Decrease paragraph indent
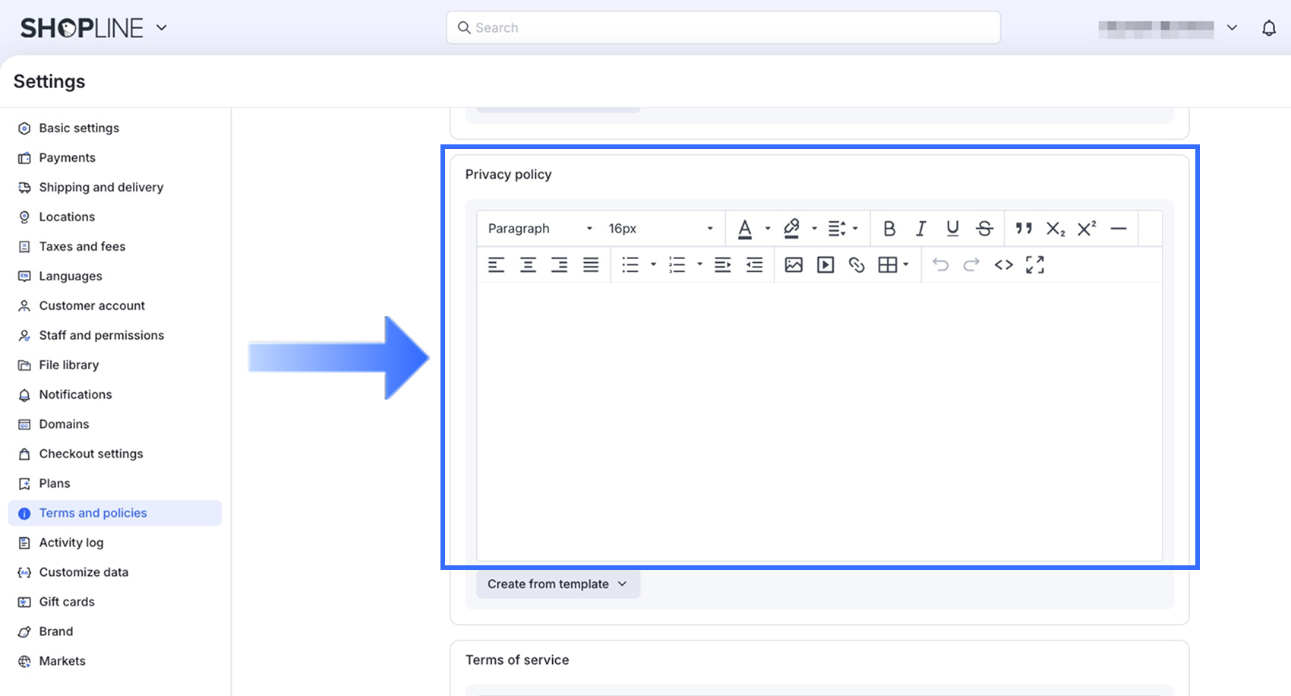This screenshot has height=696, width=1291. tap(754, 264)
